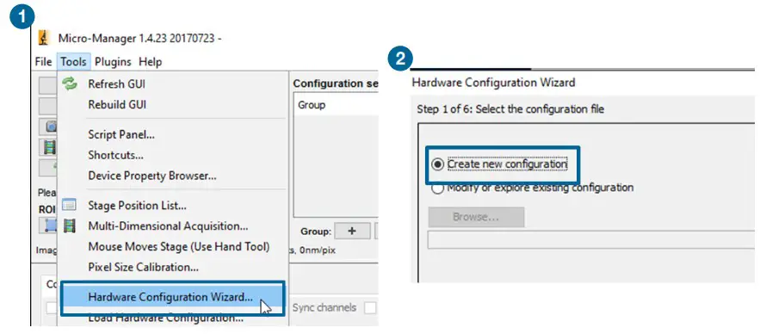Toggle the Sync channels checkbox

click(370, 308)
